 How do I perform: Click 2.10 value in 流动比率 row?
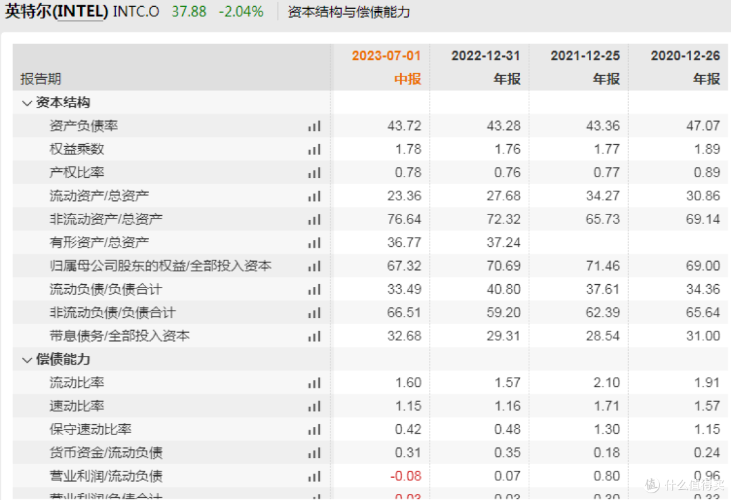(x=606, y=382)
